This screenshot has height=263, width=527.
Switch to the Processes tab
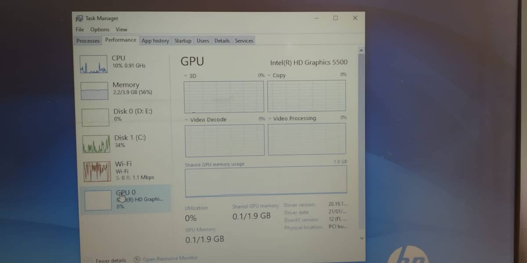(88, 41)
